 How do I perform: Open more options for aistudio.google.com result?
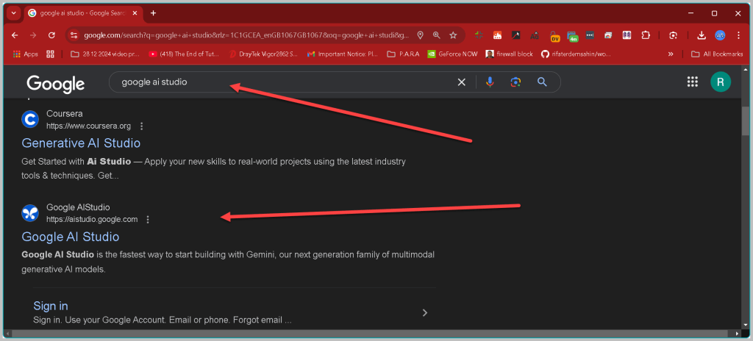(148, 220)
